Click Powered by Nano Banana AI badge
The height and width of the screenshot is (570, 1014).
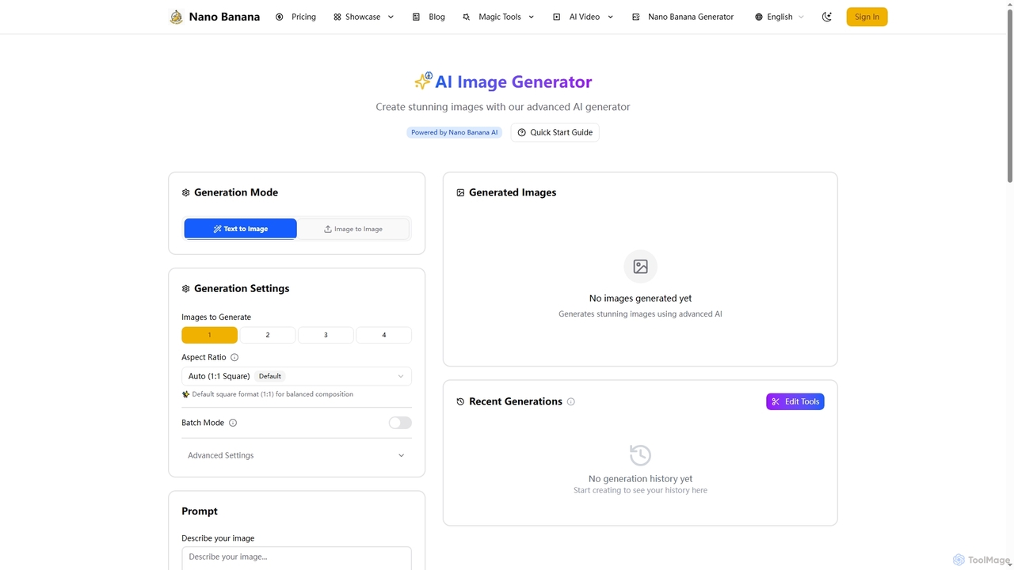tap(455, 132)
